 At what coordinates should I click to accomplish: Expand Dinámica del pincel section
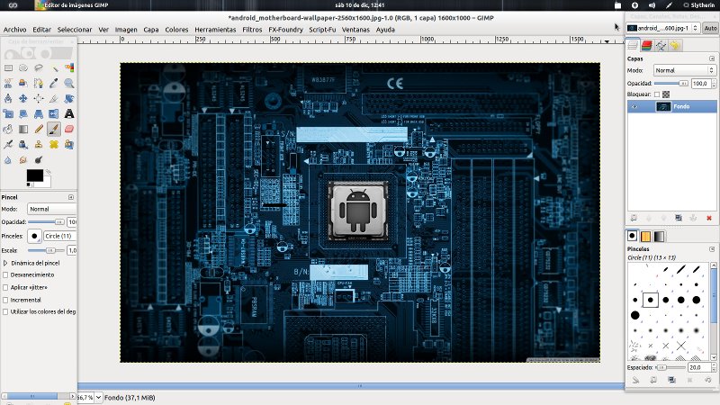(5, 263)
